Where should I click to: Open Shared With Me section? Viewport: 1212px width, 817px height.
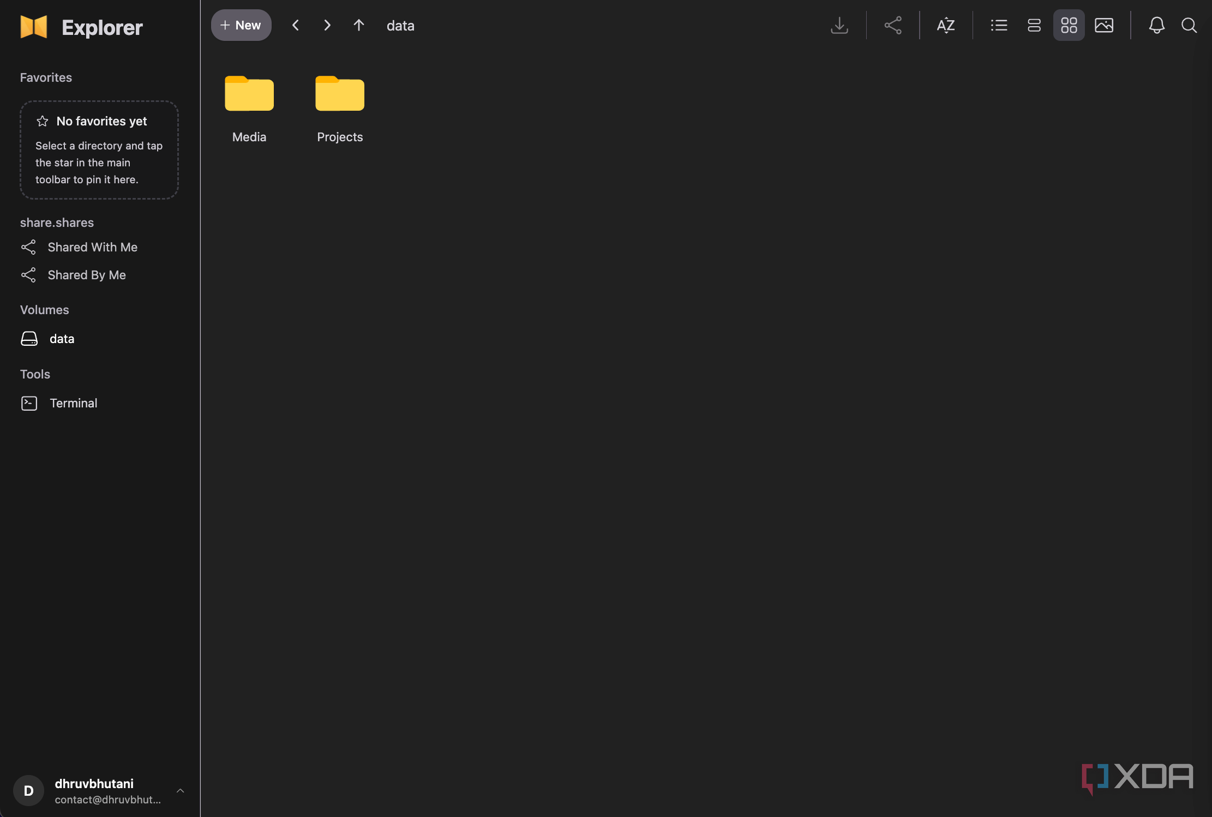click(92, 247)
